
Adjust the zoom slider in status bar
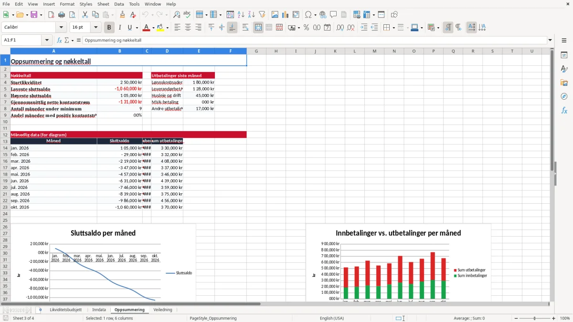(534, 318)
